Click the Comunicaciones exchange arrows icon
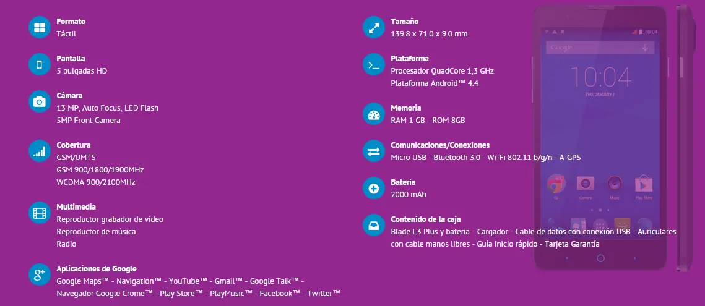This screenshot has width=705, height=306. 374,151
